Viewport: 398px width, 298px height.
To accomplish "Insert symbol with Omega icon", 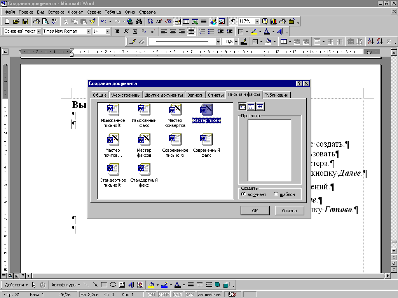I will tap(150, 21).
